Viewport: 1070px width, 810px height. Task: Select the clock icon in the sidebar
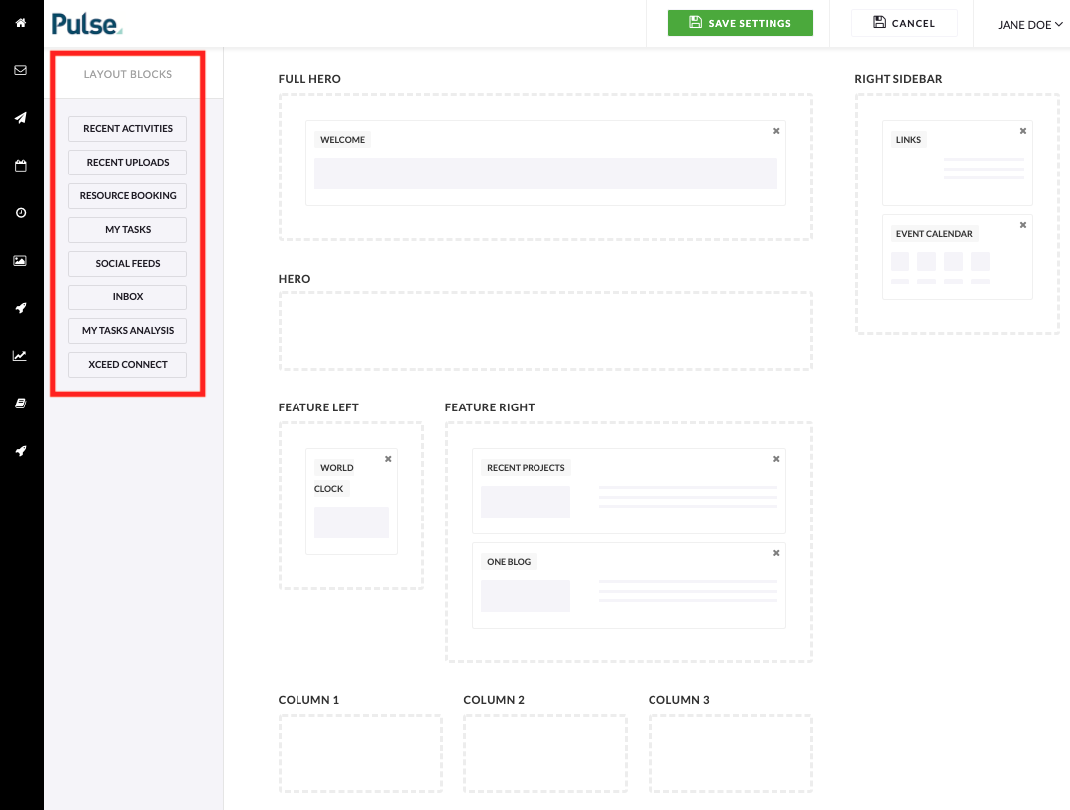point(20,213)
